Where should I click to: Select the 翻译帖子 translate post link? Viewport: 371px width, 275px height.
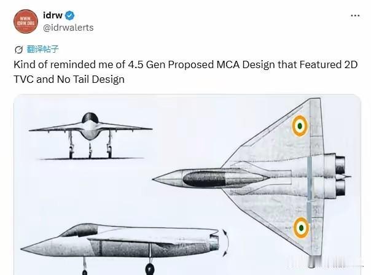[x=42, y=49]
